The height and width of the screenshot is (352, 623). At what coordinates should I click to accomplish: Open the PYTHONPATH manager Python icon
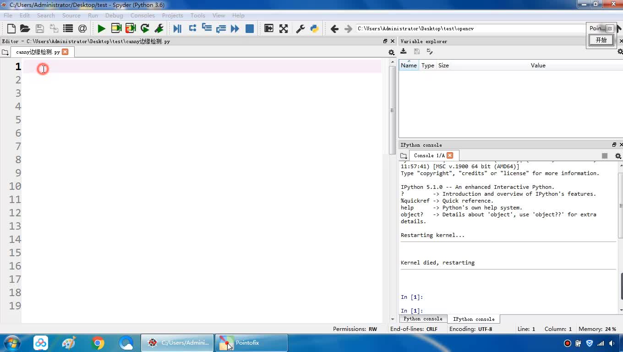314,28
